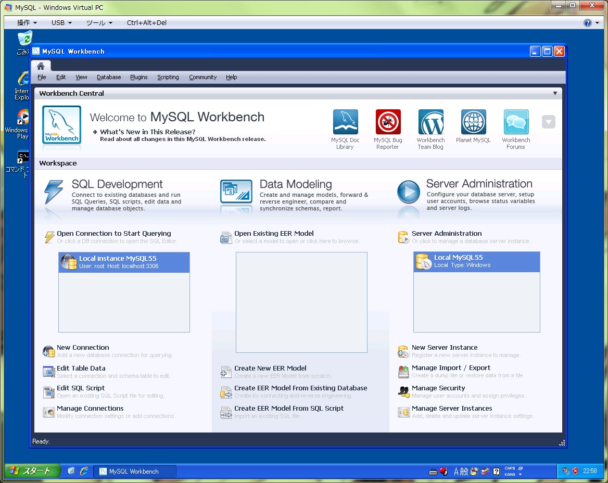Open the Workbench Forums chat icon
The width and height of the screenshot is (608, 483).
pyautogui.click(x=516, y=122)
